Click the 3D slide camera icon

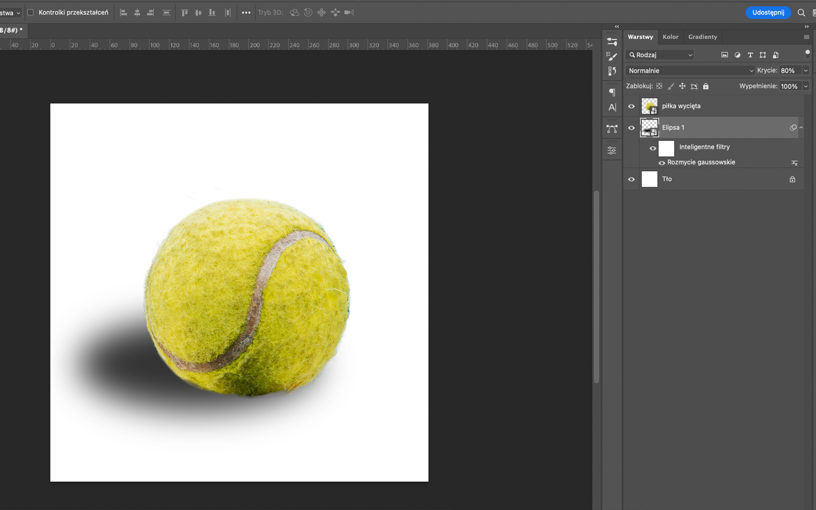(335, 13)
